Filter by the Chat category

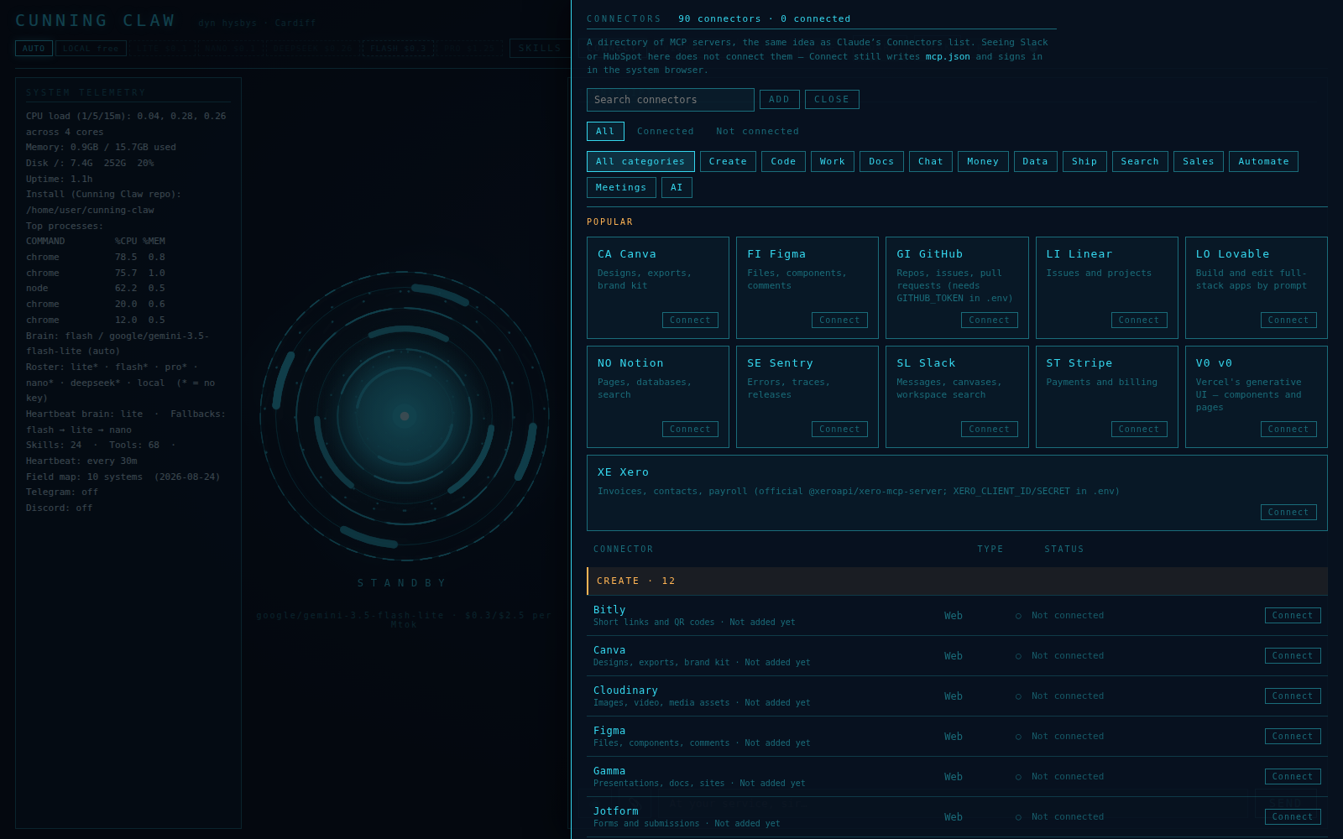coord(931,162)
